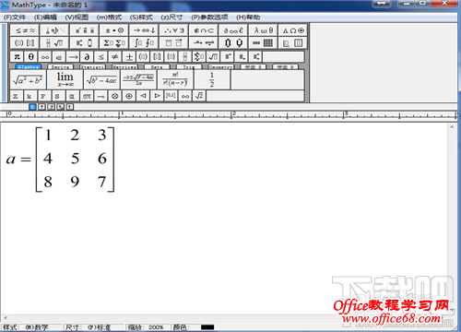Switch to the Derivs tab
This screenshot has height=332, width=461.
click(61, 66)
